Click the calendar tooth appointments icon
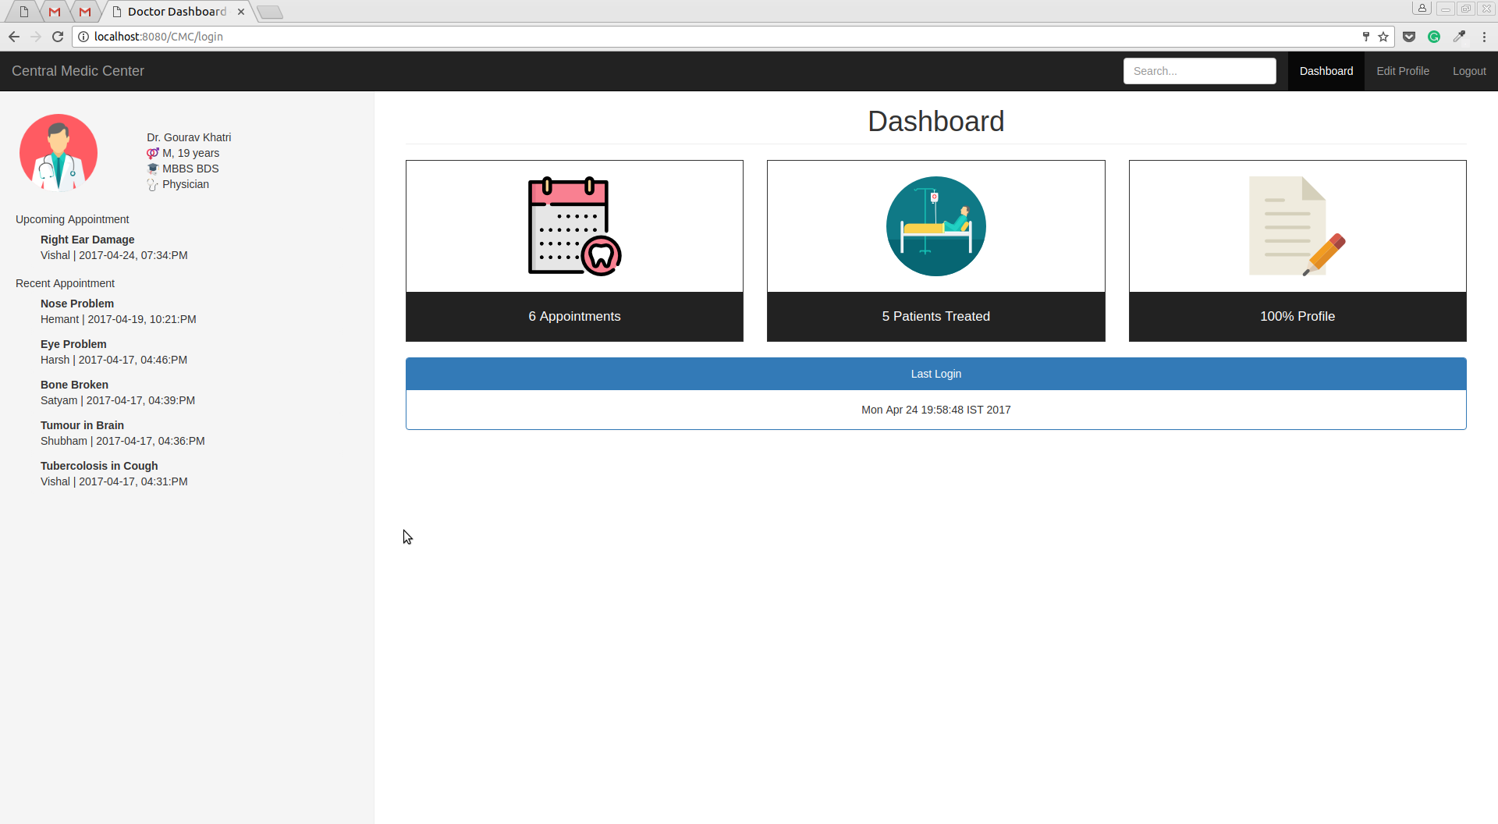 coord(574,226)
